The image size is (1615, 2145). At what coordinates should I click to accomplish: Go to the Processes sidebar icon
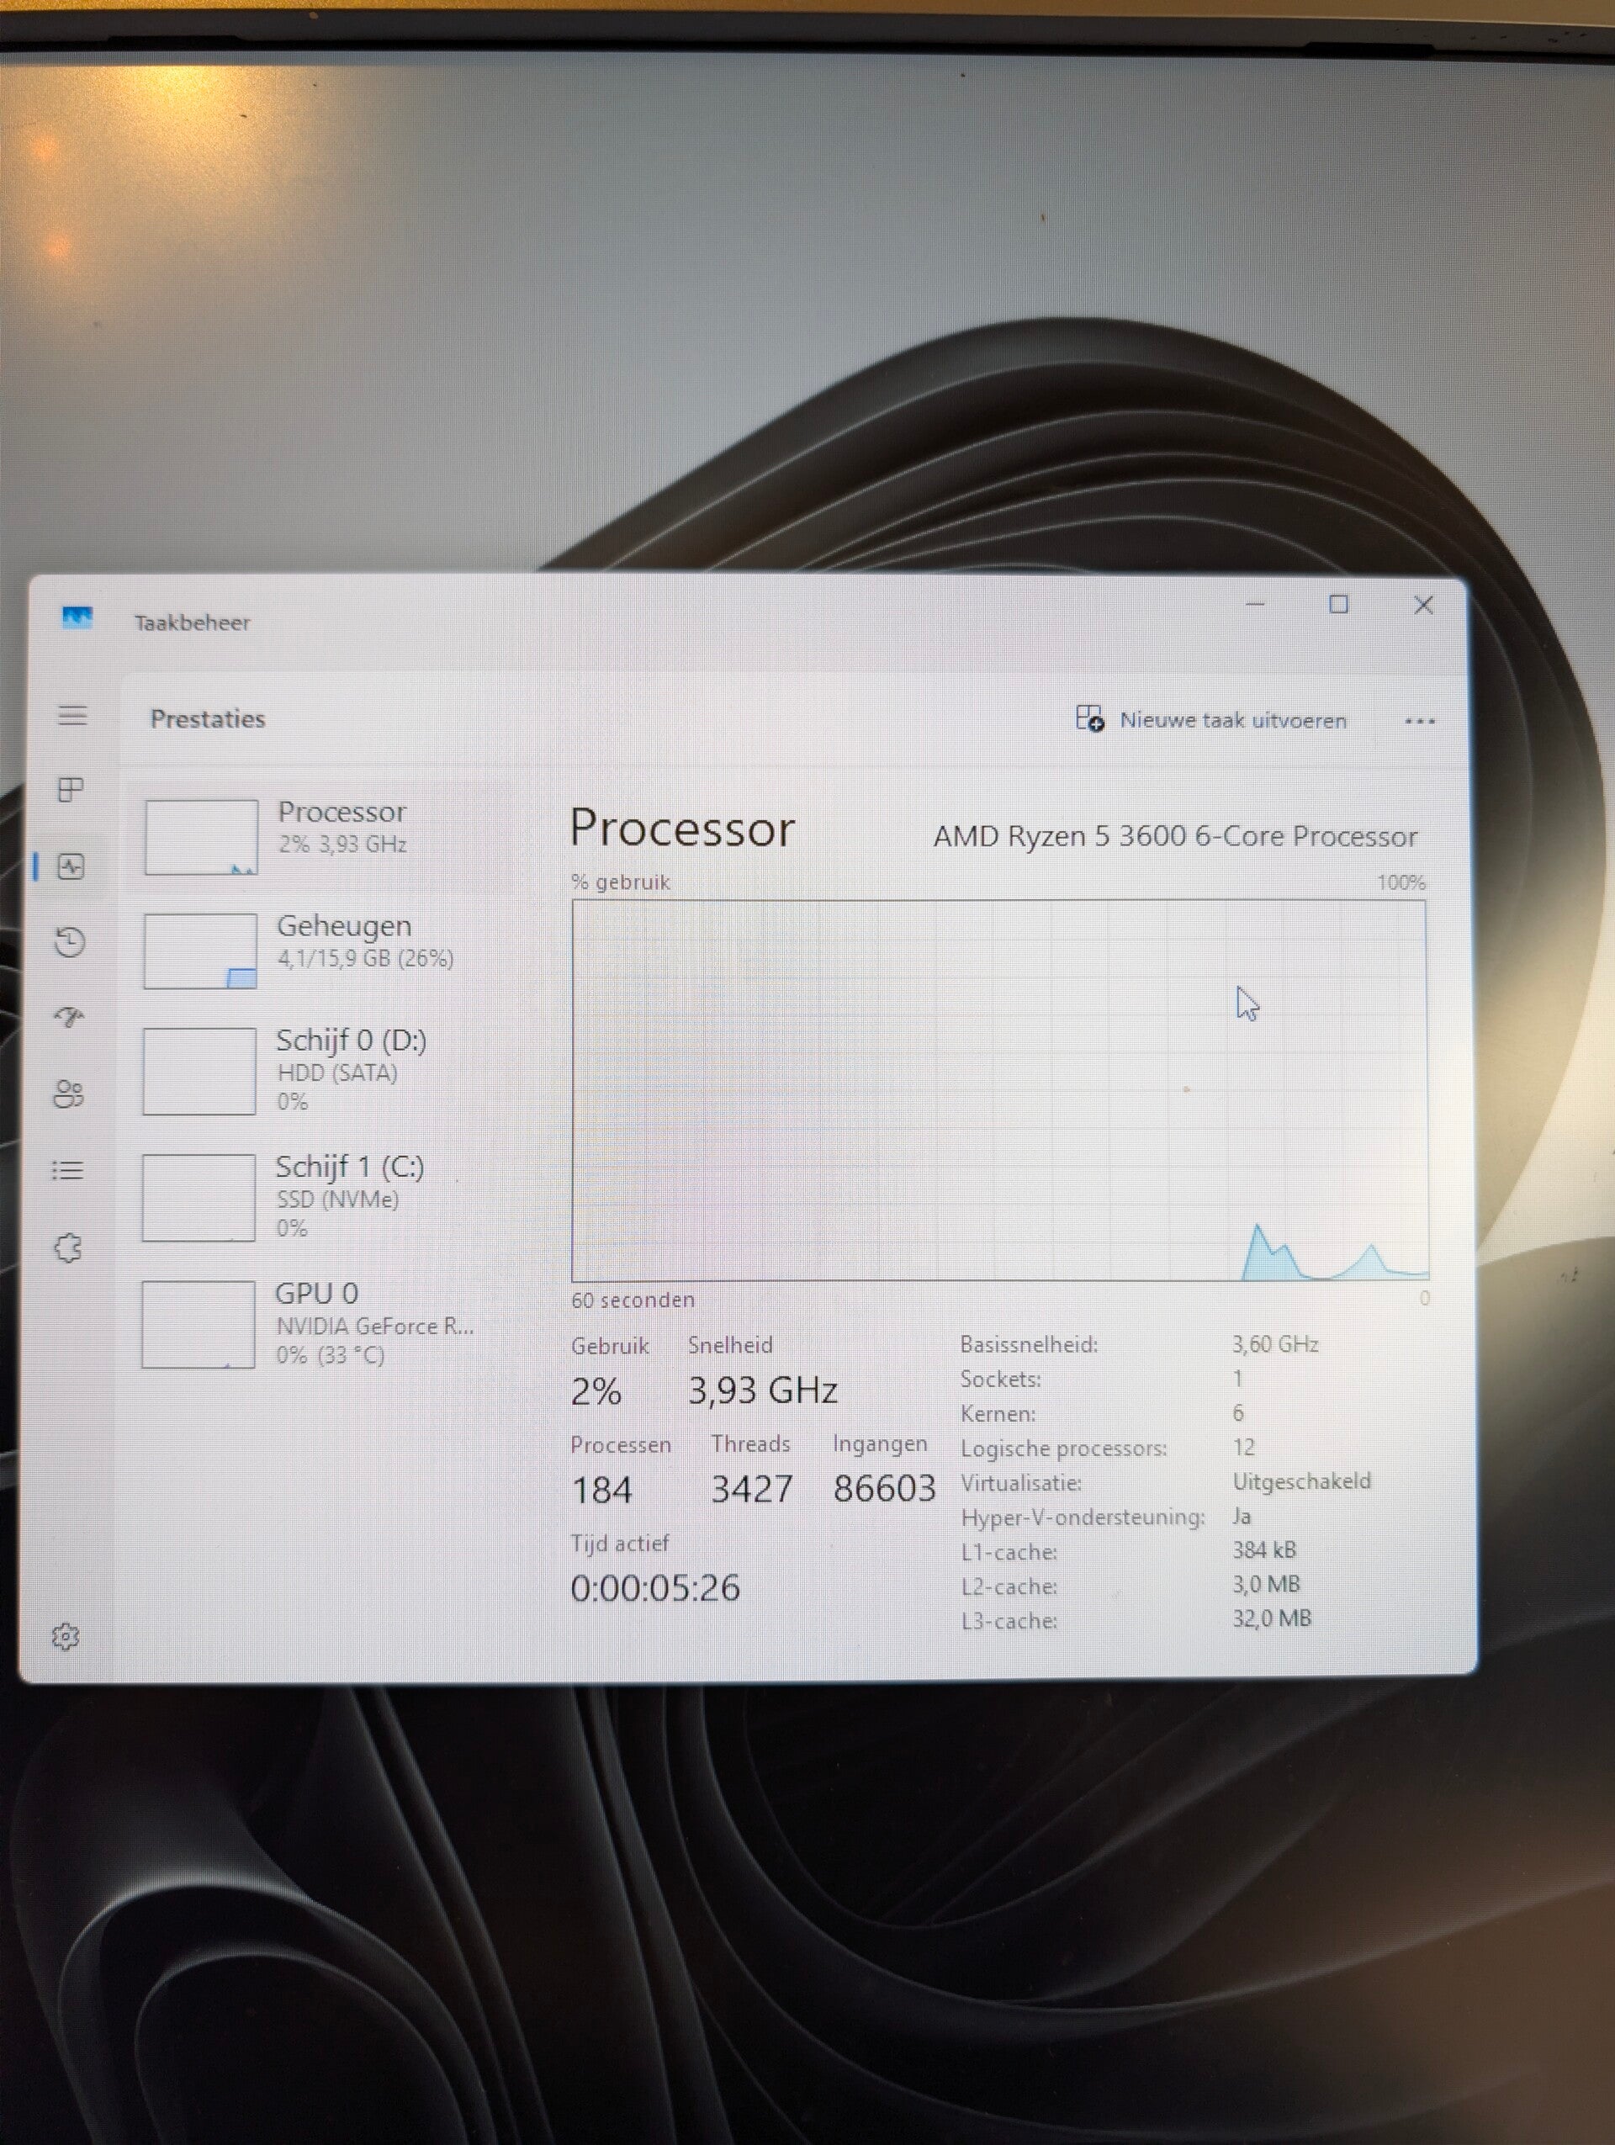[x=71, y=789]
